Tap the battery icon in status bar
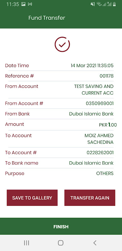 coord(114,4)
